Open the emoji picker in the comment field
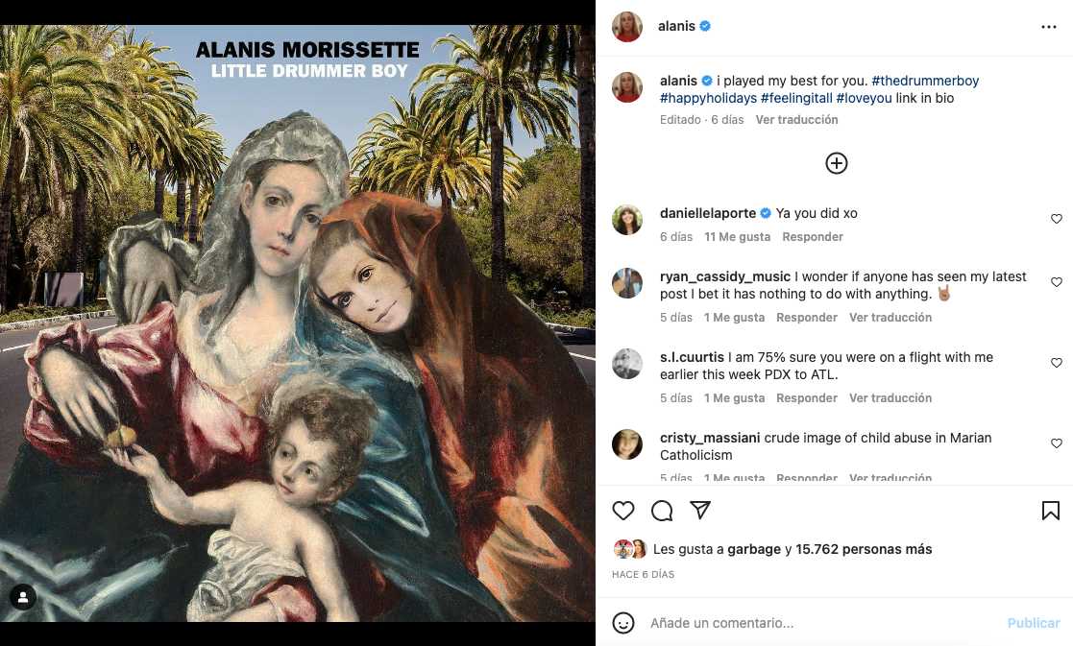1073x646 pixels. pyautogui.click(x=625, y=622)
